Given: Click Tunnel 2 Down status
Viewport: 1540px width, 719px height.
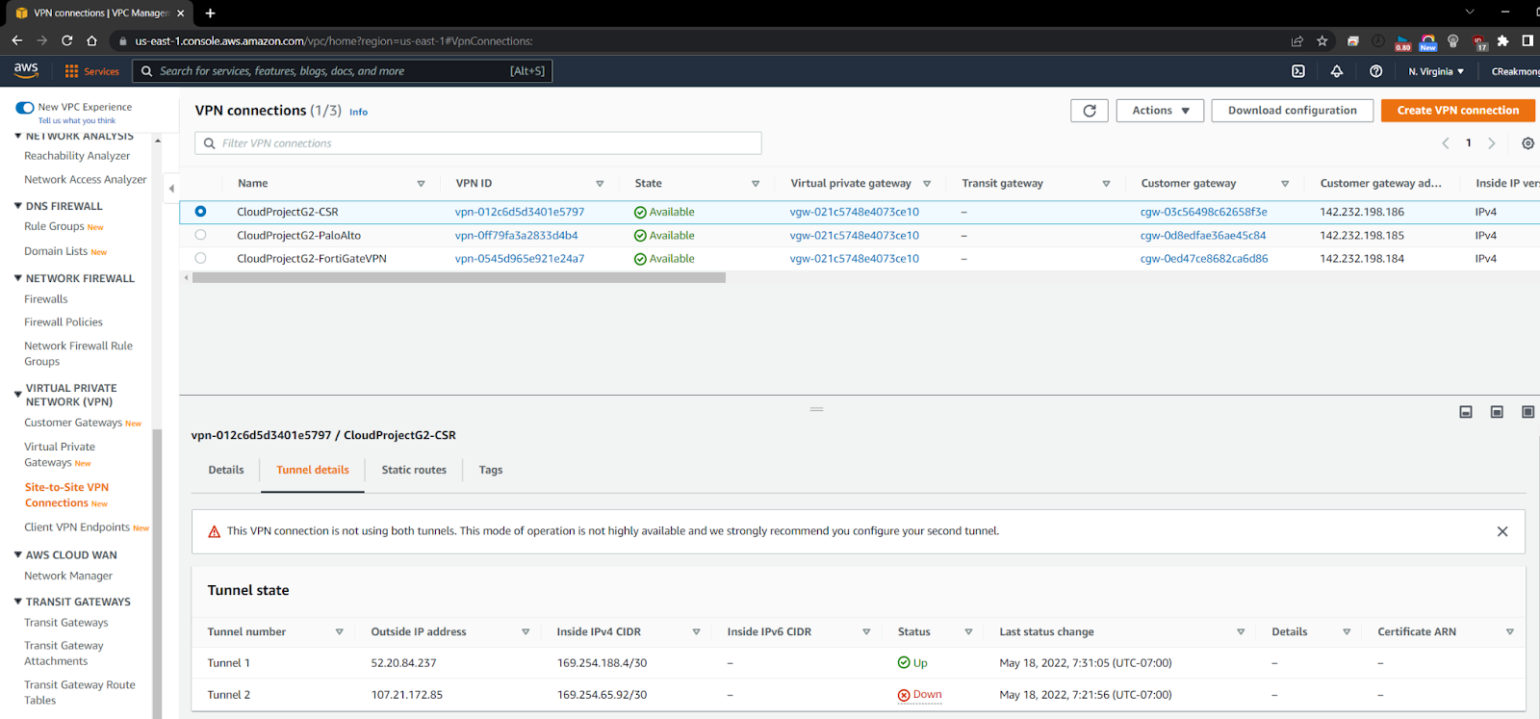Looking at the screenshot, I should [x=920, y=695].
